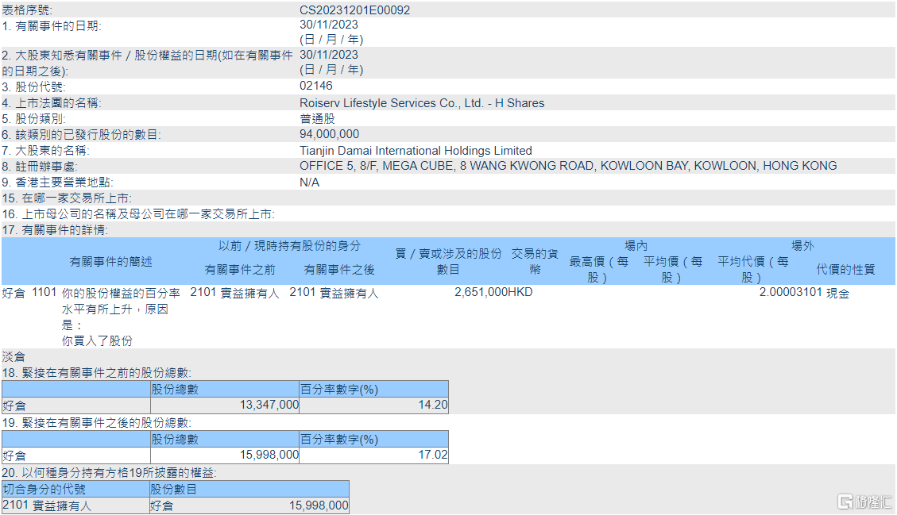Click consideration nature 3101 現金
The height and width of the screenshot is (515, 897).
[x=823, y=293]
